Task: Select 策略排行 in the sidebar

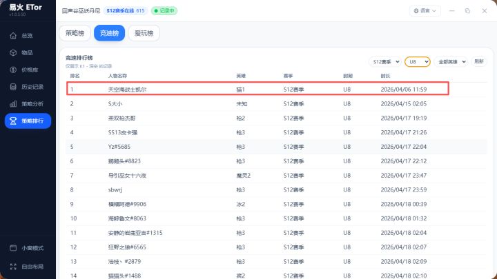Action: [28, 121]
